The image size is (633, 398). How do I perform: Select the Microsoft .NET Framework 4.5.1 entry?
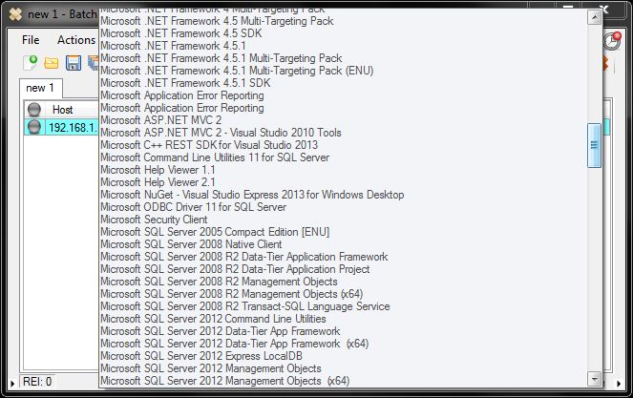point(173,46)
